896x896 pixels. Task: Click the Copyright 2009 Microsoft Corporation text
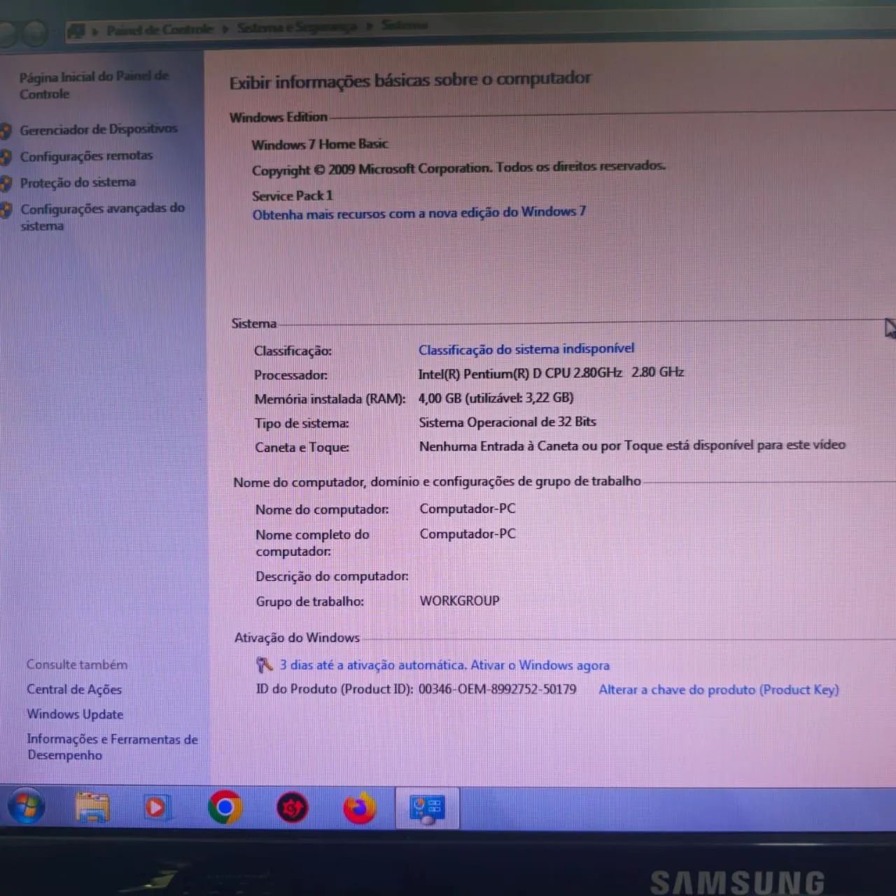click(x=458, y=168)
